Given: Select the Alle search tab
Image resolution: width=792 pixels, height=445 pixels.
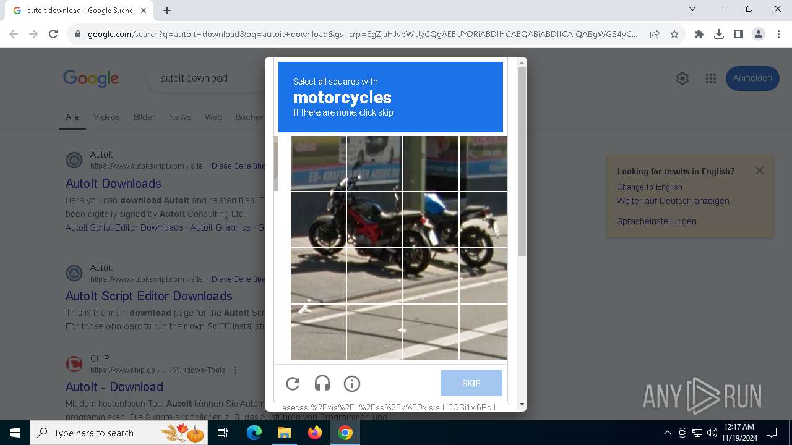Looking at the screenshot, I should coord(72,117).
